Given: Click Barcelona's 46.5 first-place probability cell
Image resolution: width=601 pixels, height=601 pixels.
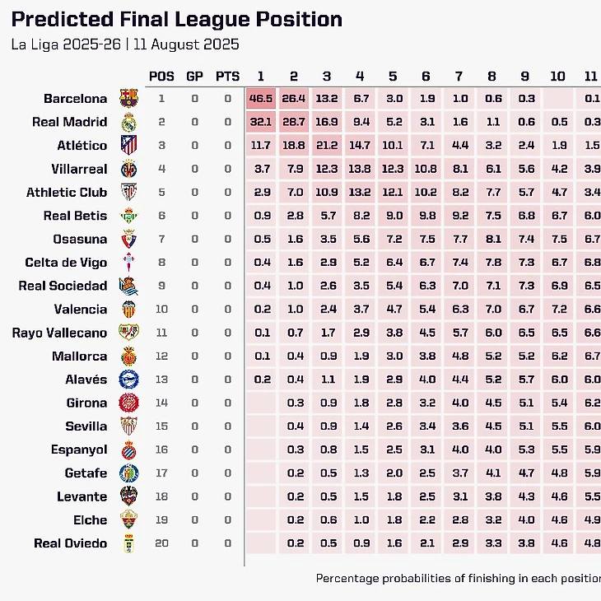Looking at the screenshot, I should [260, 99].
